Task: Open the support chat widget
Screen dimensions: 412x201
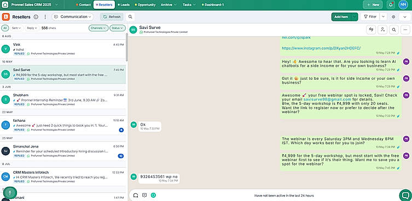Action: click(x=405, y=195)
